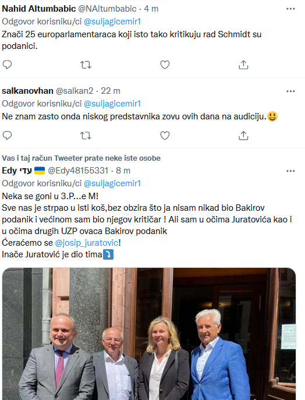The height and width of the screenshot is (400, 305).
Task: Reply to salkanovhan's tweet
Action: tap(7, 135)
